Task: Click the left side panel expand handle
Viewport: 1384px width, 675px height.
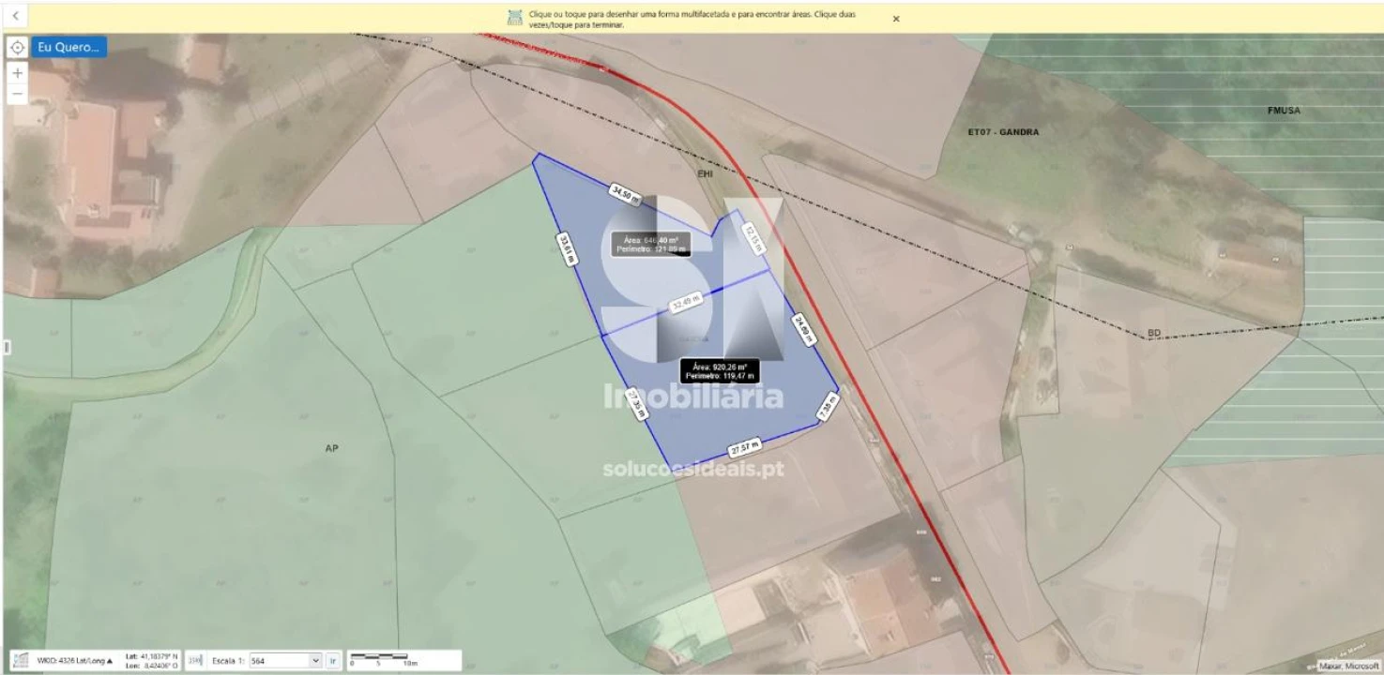Action: [7, 348]
